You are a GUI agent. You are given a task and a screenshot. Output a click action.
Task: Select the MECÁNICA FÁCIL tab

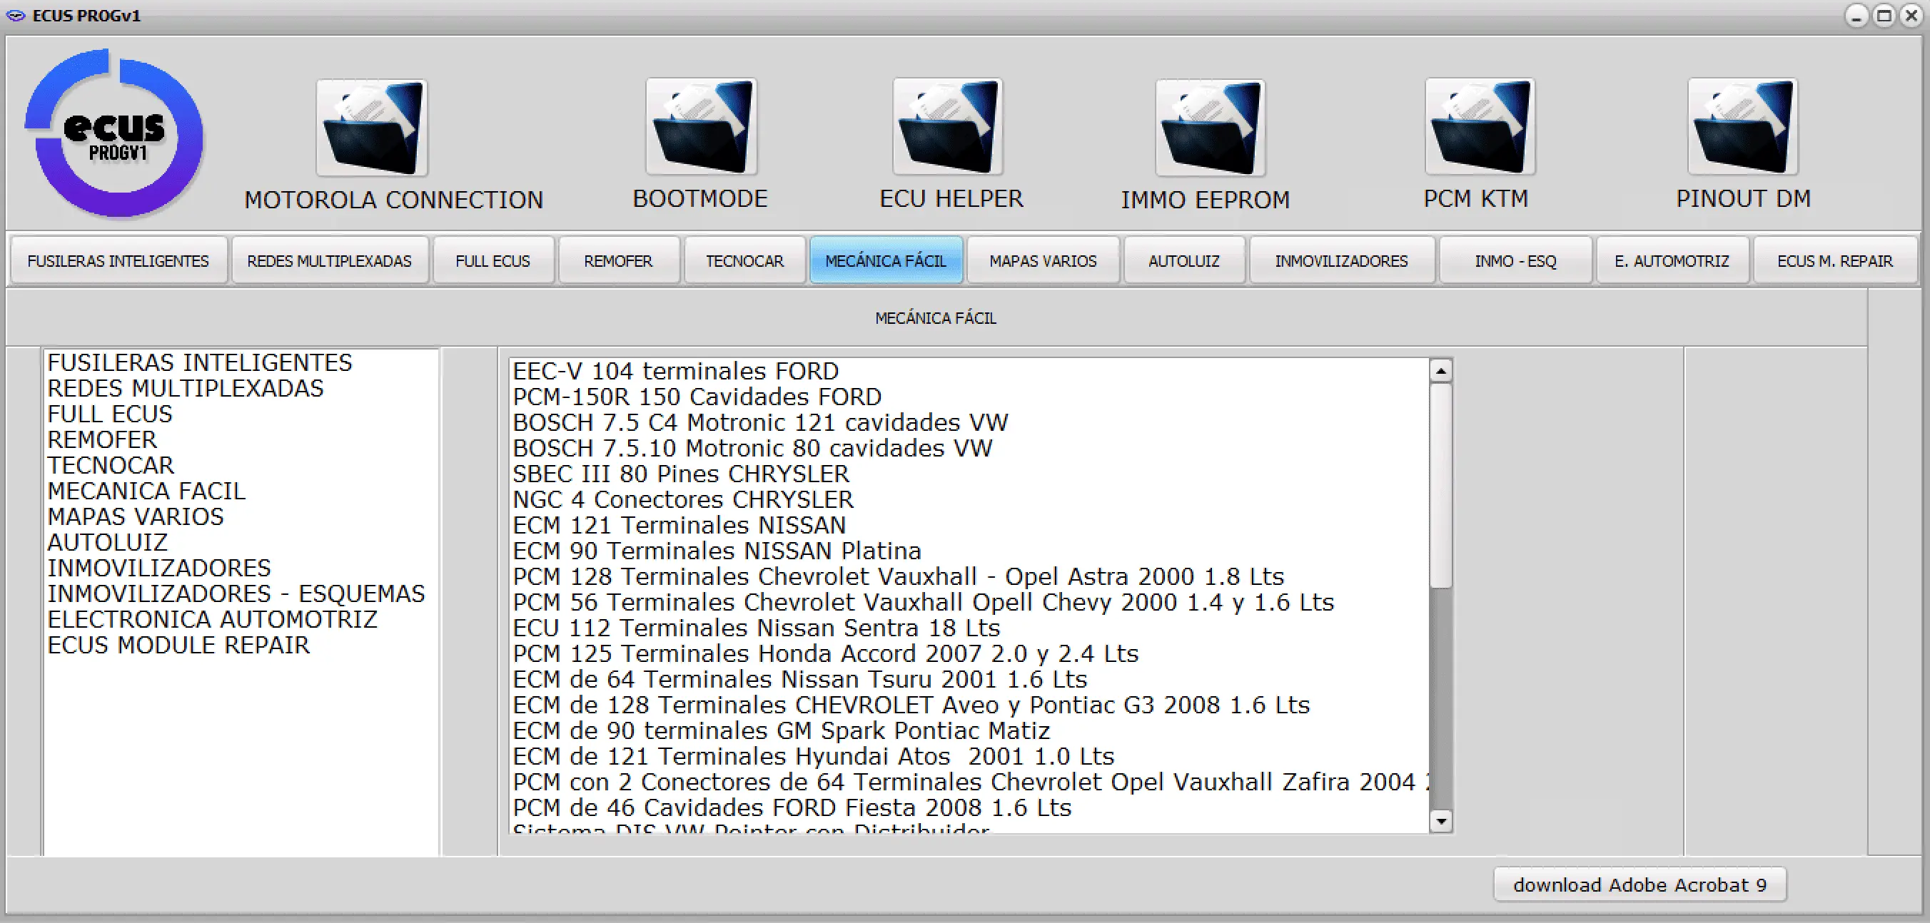click(886, 260)
